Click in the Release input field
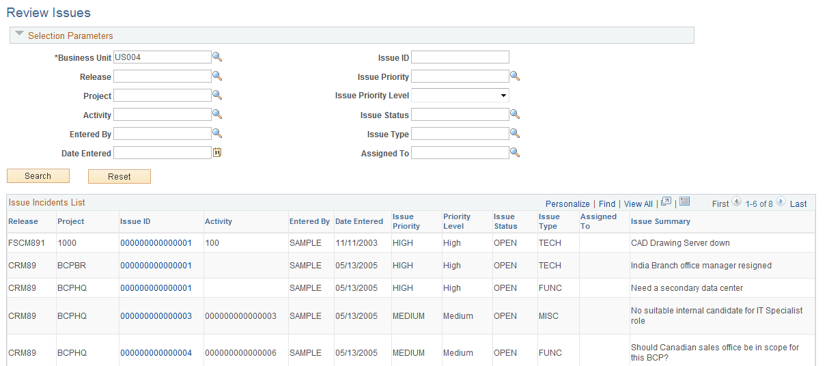 click(x=163, y=76)
